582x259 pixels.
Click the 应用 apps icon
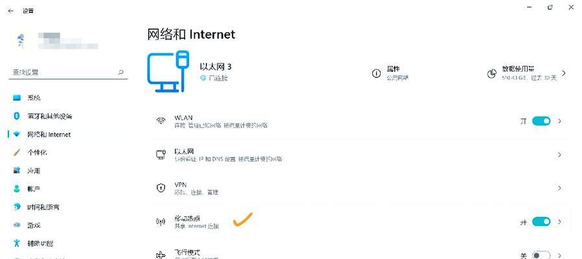[17, 171]
